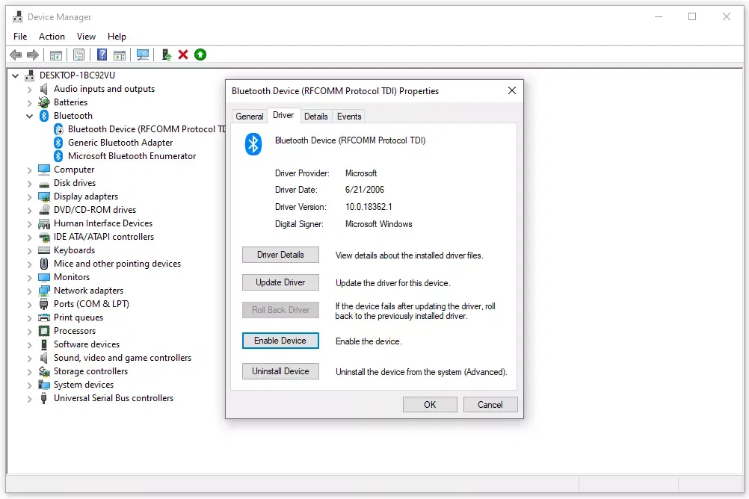Screen dimensions: 749x499
Task: Click the Show/Hide Action Pane toolbar icon
Action: pos(120,55)
